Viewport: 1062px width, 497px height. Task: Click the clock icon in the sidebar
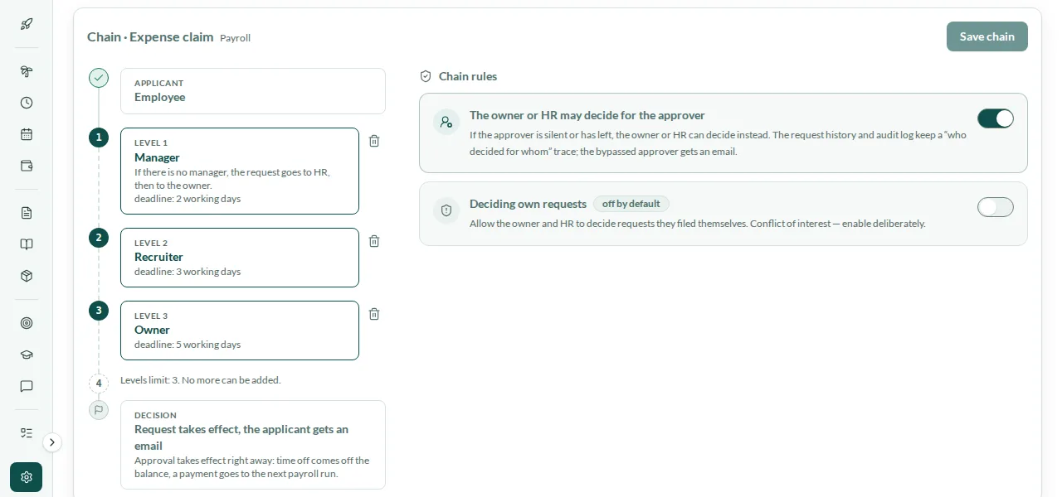coord(27,103)
